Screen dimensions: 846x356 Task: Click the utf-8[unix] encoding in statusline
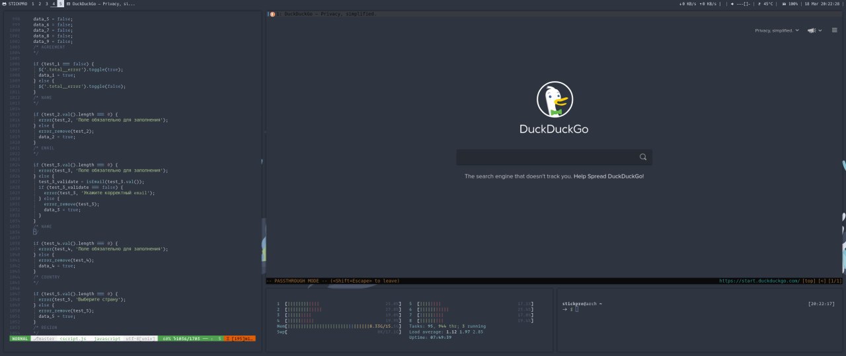141,338
